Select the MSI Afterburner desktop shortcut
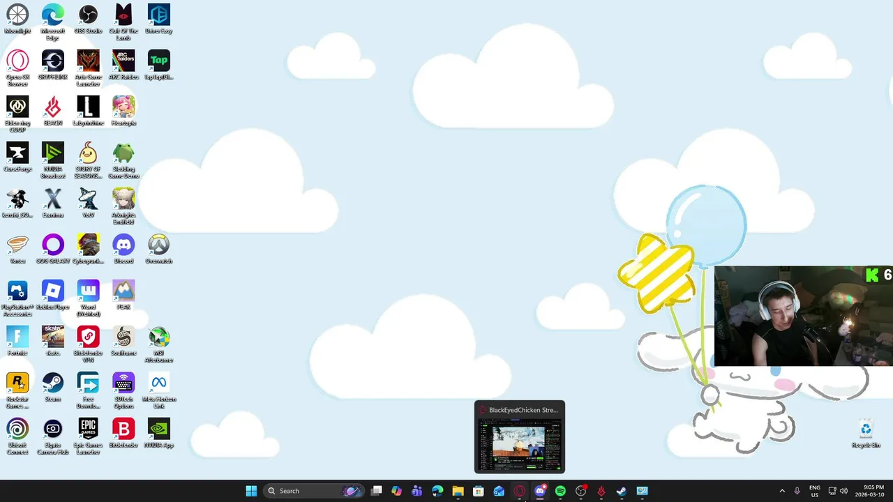Screen dimensions: 893x502 click(x=159, y=344)
